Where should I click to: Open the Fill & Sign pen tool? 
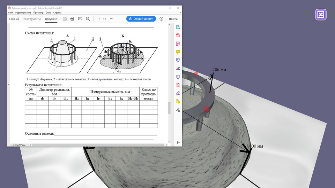tap(178, 93)
